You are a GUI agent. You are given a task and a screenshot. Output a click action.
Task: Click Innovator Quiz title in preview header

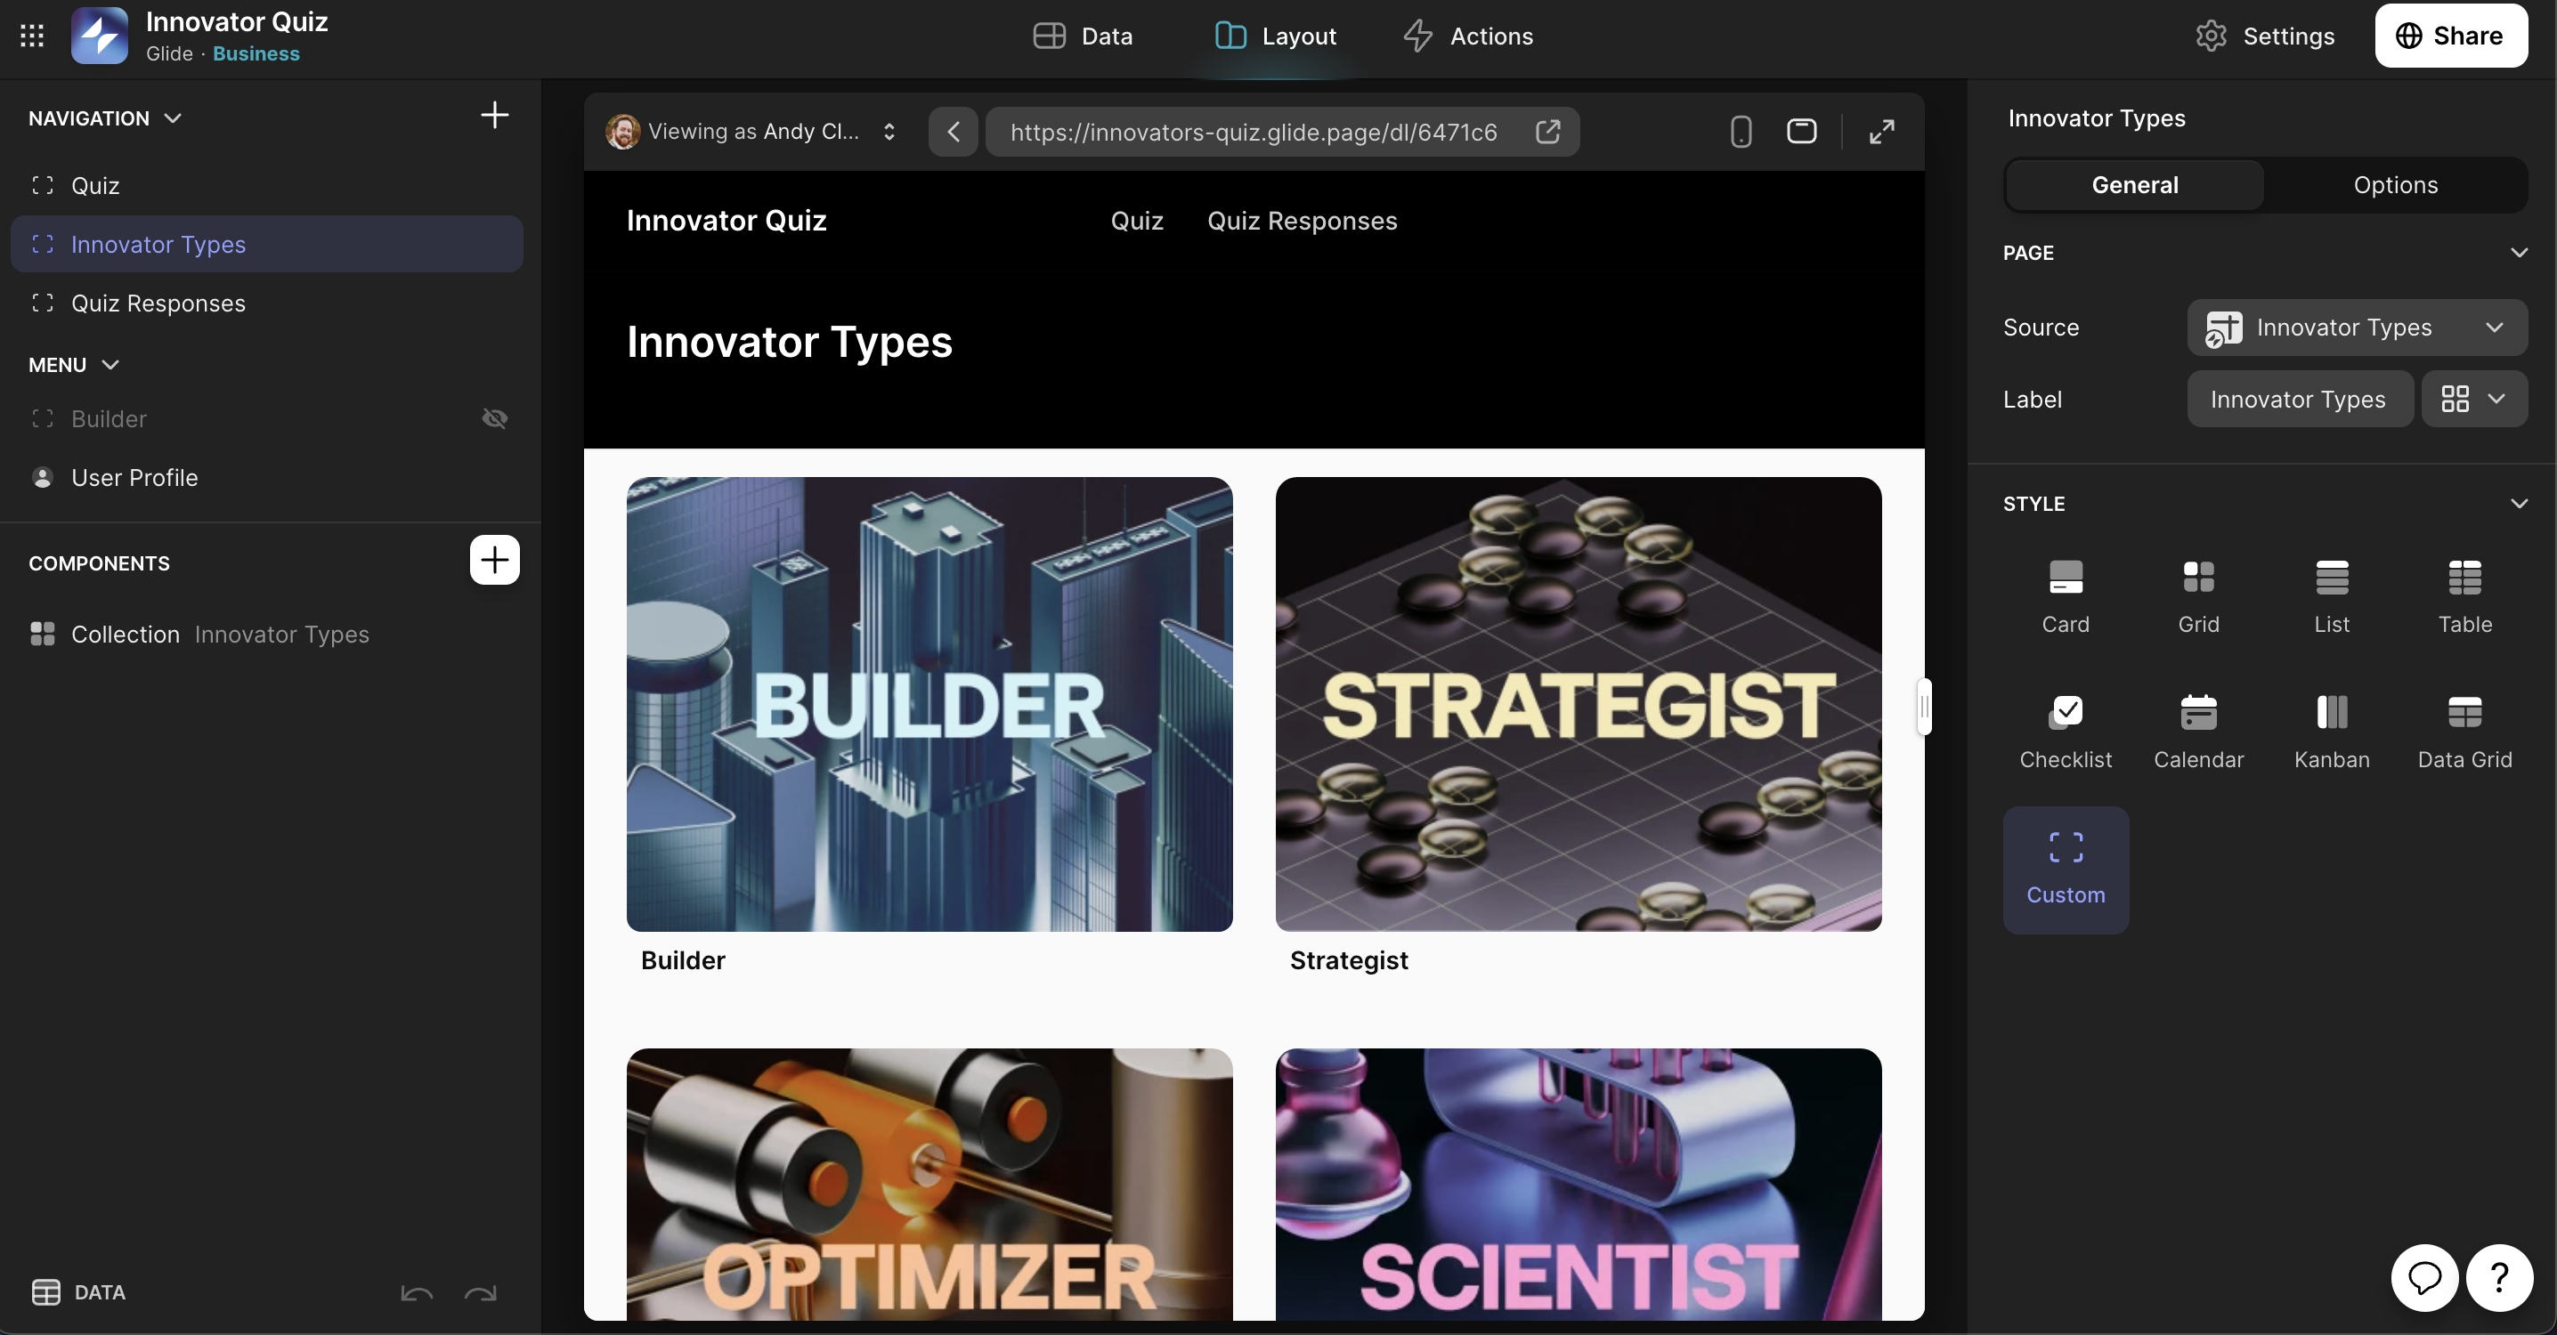(x=726, y=221)
